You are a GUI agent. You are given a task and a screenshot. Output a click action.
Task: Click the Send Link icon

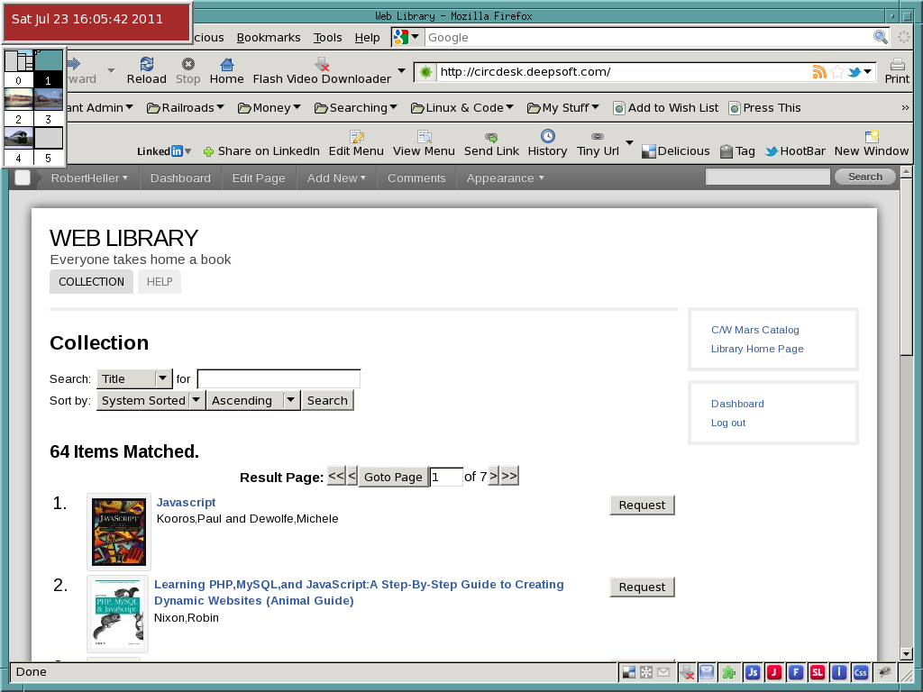click(491, 137)
